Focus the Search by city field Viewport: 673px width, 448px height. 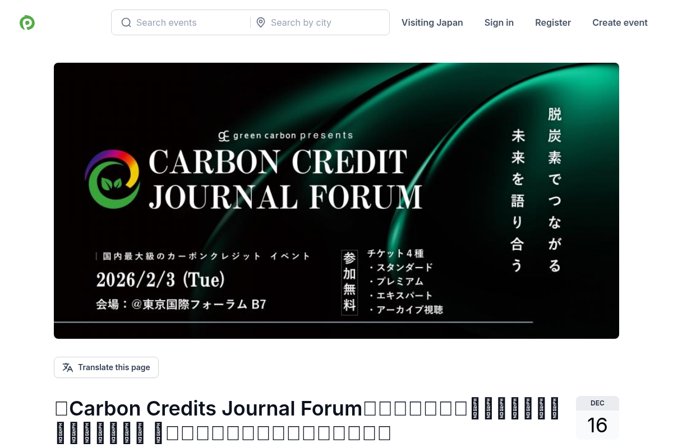click(325, 22)
